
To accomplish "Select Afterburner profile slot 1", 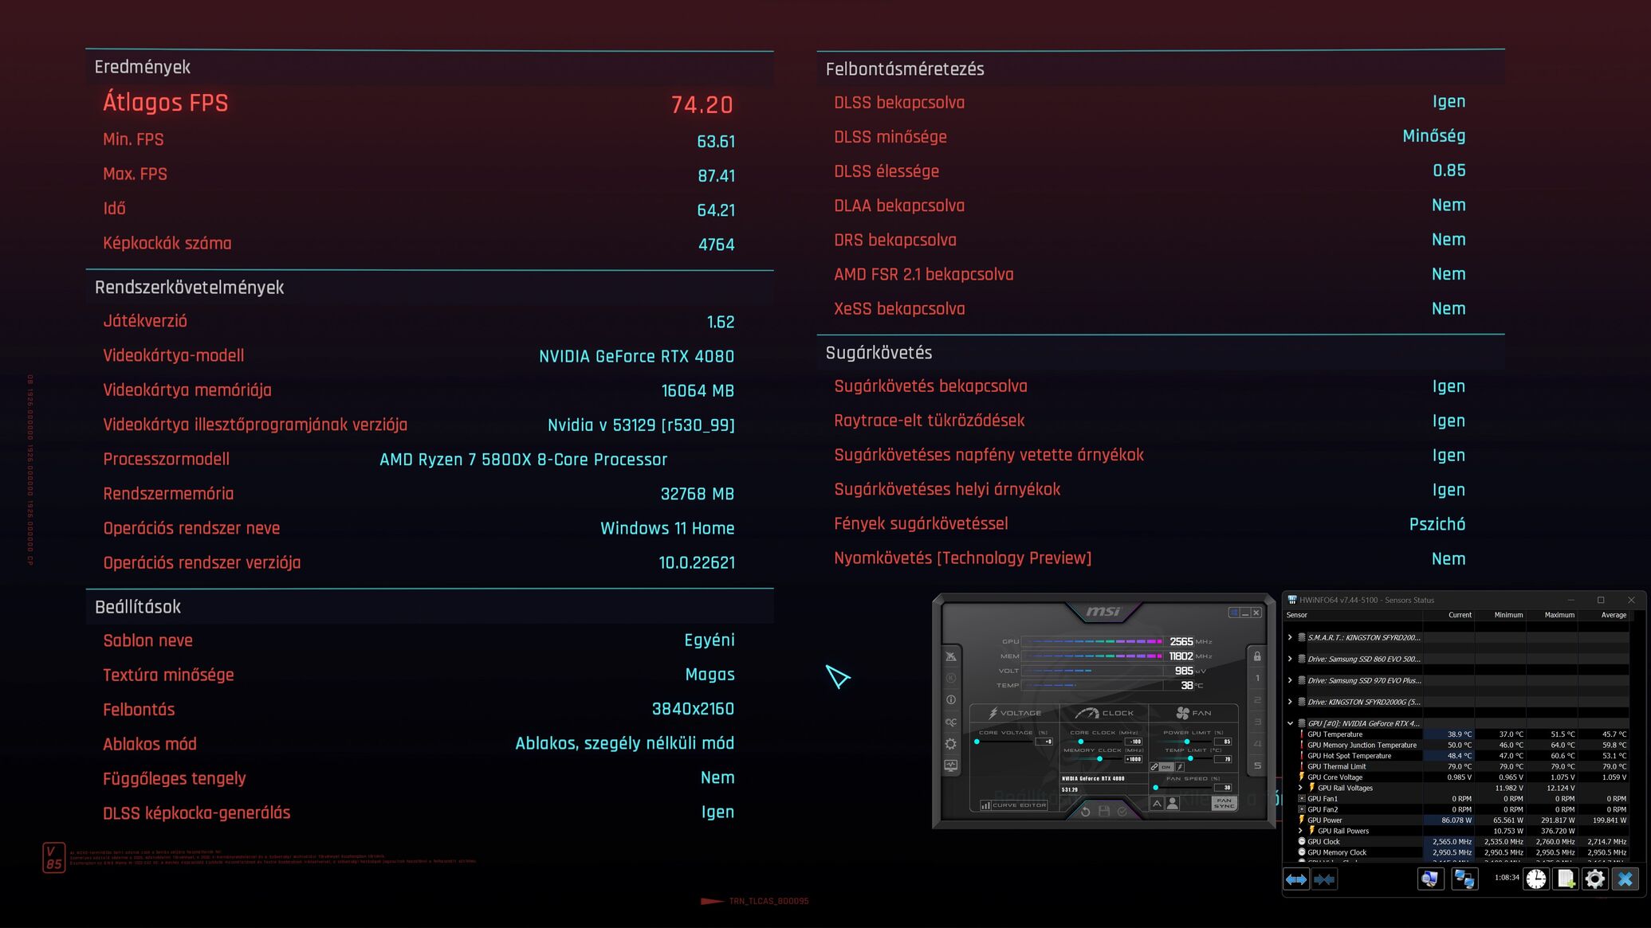I will point(1257,679).
